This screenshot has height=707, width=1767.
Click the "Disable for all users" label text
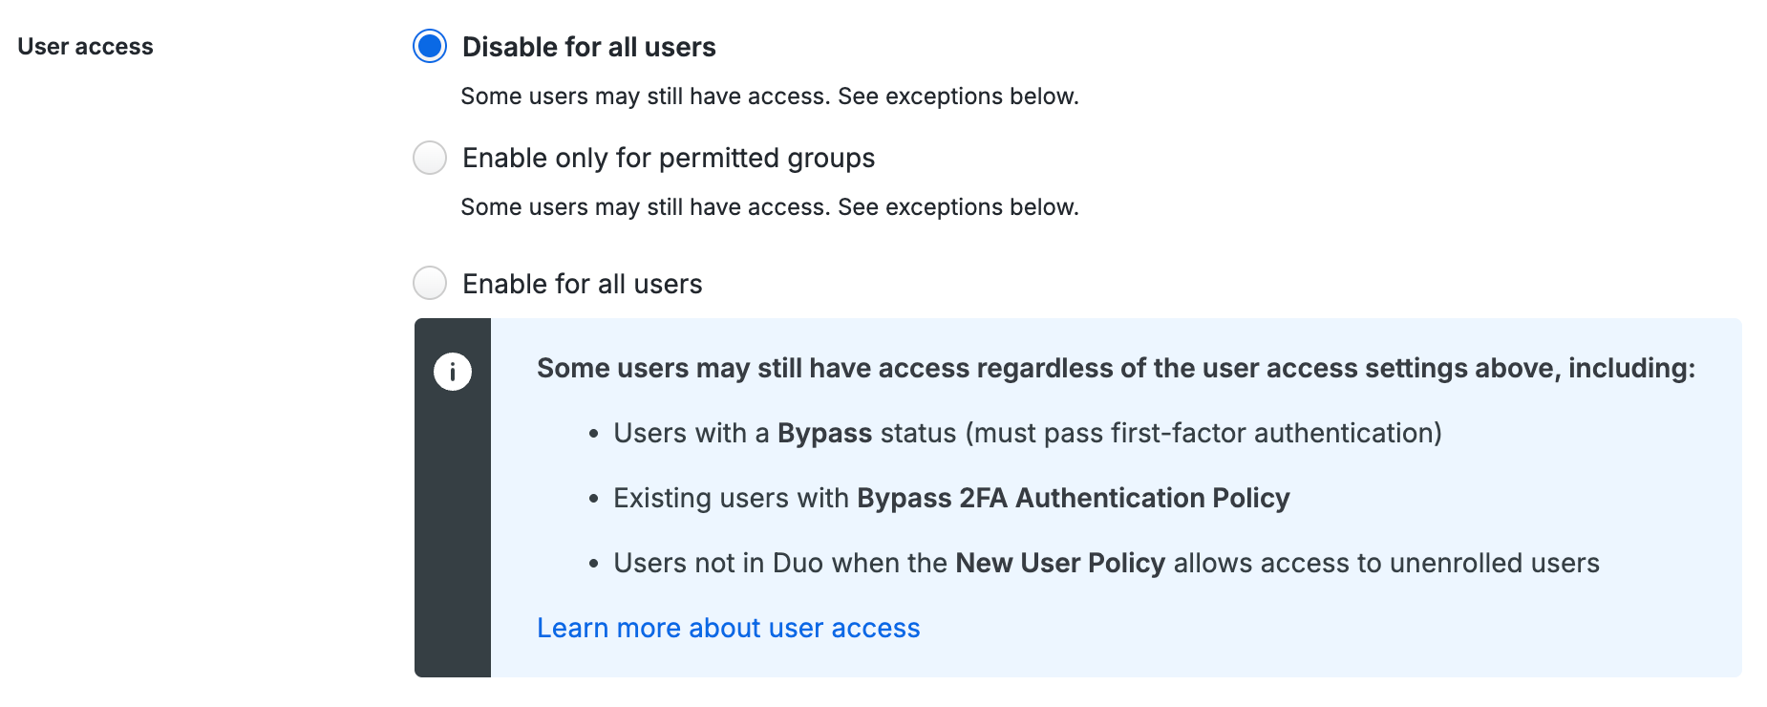588,46
